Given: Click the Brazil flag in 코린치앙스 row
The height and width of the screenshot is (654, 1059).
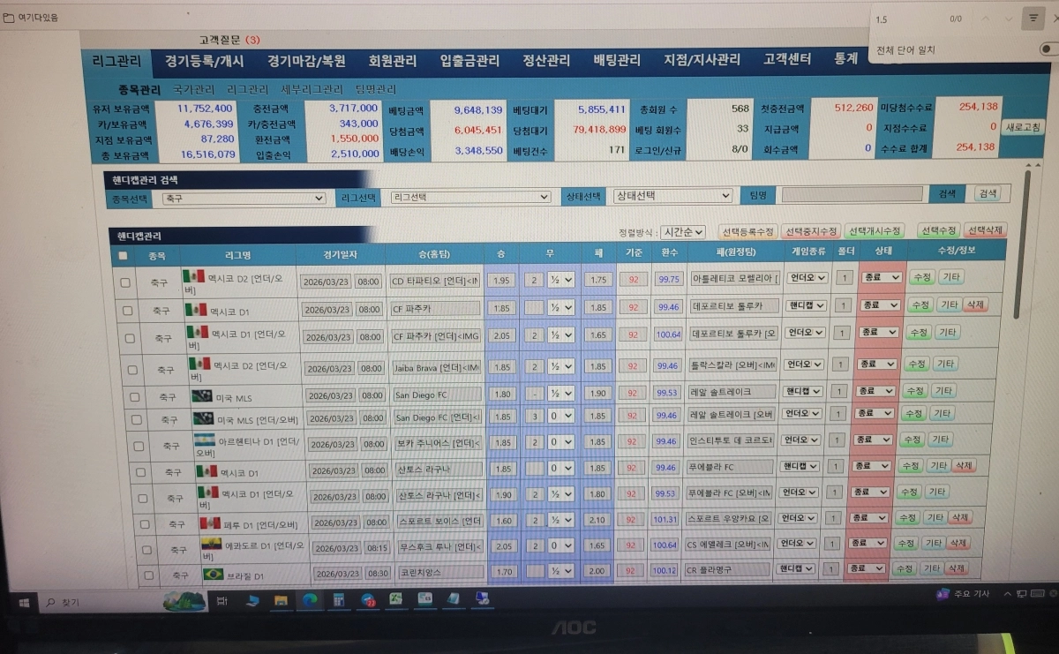Looking at the screenshot, I should tap(213, 575).
